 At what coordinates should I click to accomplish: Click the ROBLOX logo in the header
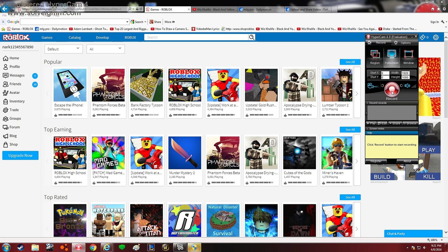(x=16, y=37)
